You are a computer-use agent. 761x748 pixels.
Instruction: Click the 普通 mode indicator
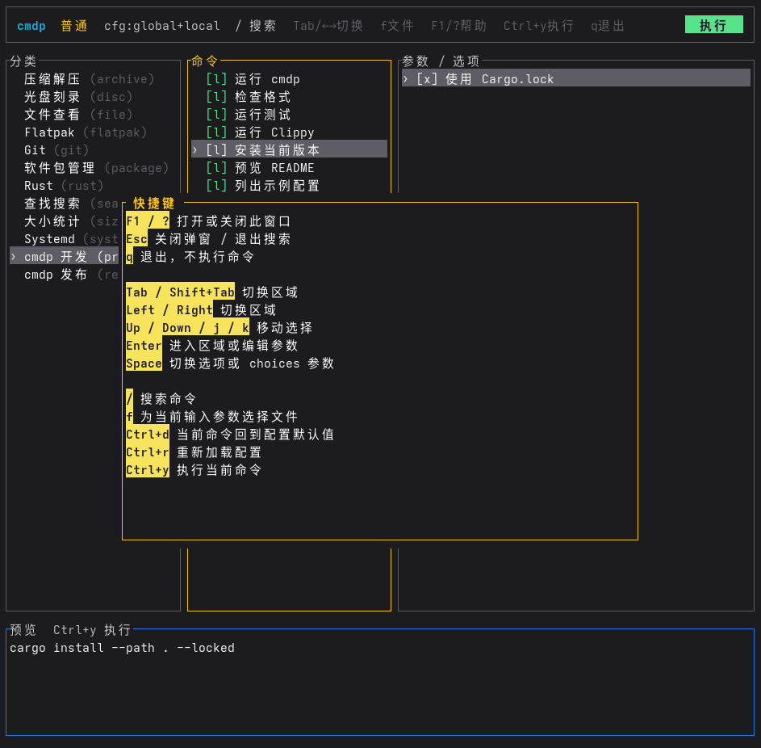click(x=73, y=25)
